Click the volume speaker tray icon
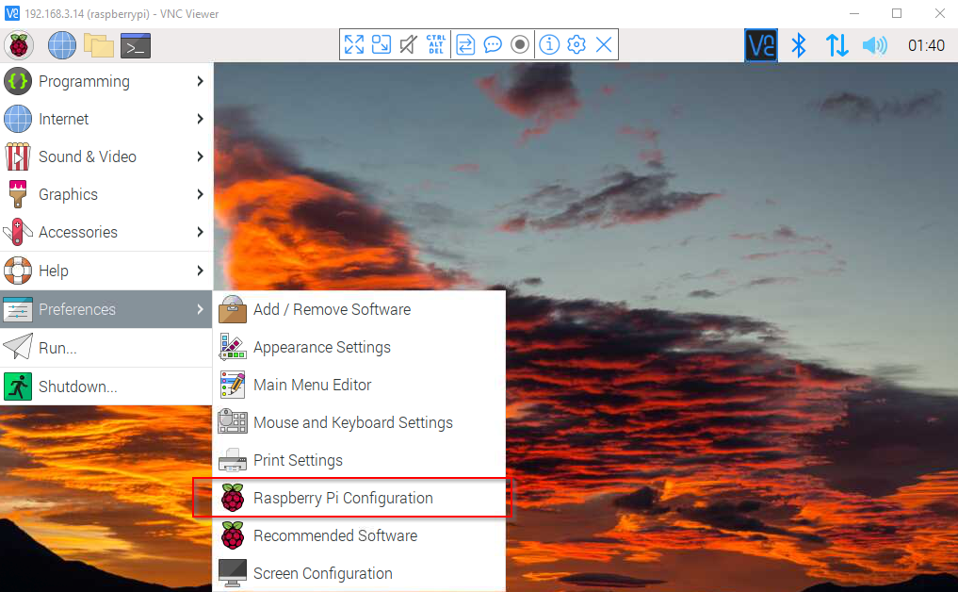The width and height of the screenshot is (958, 592). coord(875,45)
